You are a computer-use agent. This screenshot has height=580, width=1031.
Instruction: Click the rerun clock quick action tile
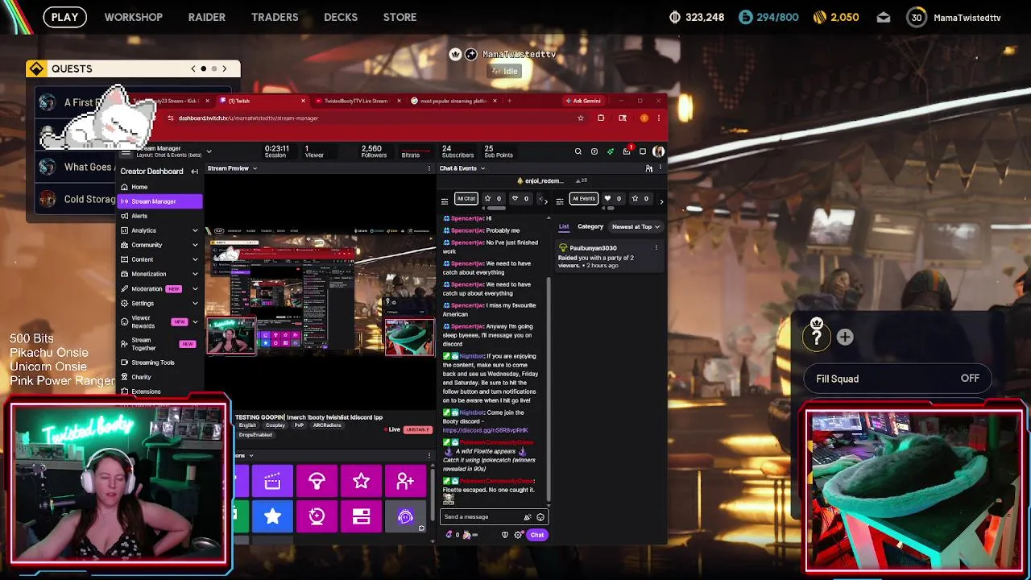coord(317,516)
